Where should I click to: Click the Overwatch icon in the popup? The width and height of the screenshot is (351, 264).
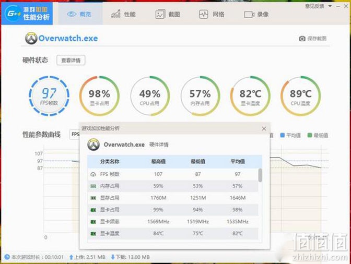[x=93, y=145]
